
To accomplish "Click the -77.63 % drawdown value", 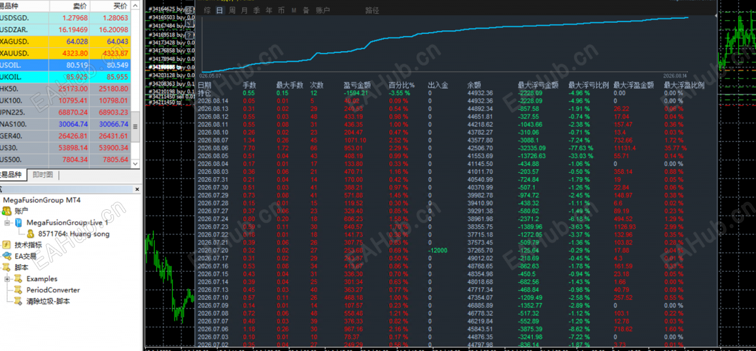I will [580, 147].
